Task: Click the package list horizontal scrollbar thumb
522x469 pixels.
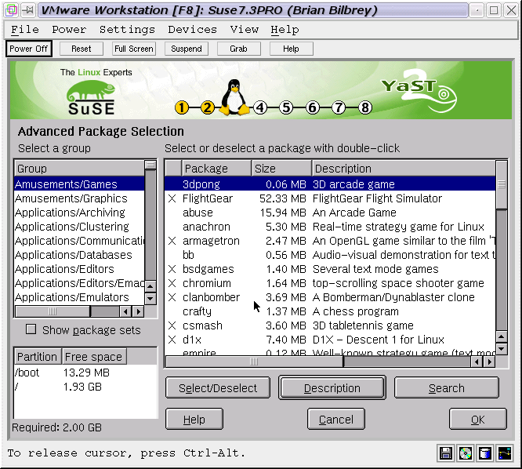Action: coord(255,362)
